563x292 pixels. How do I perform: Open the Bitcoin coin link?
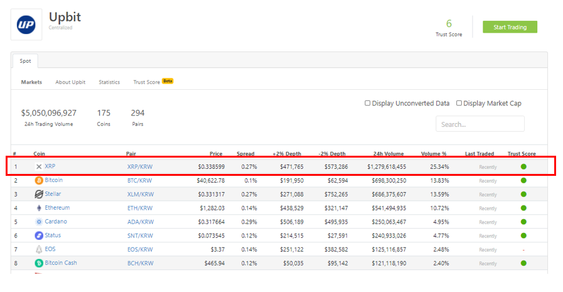tap(53, 180)
